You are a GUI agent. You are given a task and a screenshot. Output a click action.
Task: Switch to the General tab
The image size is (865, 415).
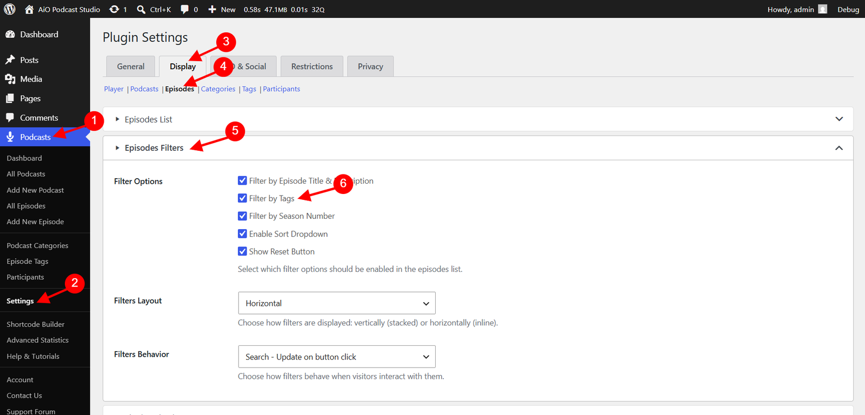[x=131, y=66]
